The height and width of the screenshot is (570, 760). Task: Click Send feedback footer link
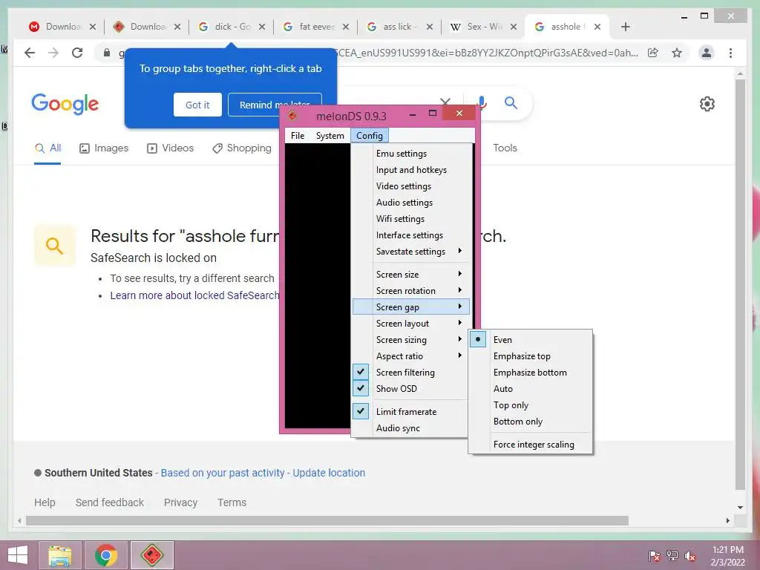110,502
